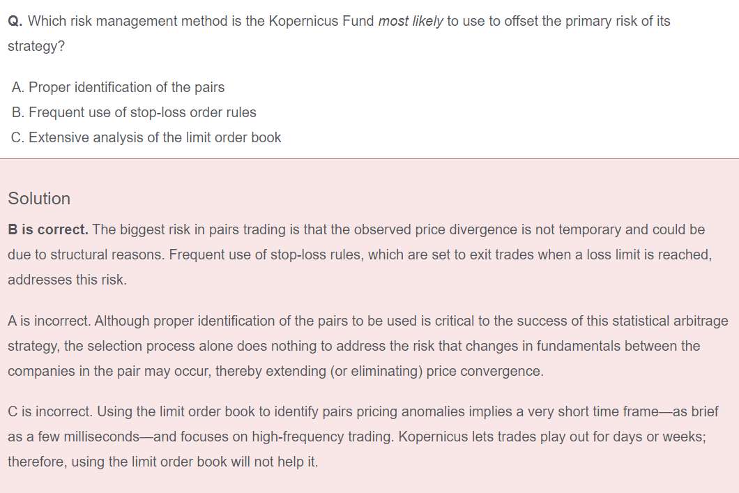The image size is (739, 493).
Task: Click the bold "Q." question label
Action: tap(15, 21)
